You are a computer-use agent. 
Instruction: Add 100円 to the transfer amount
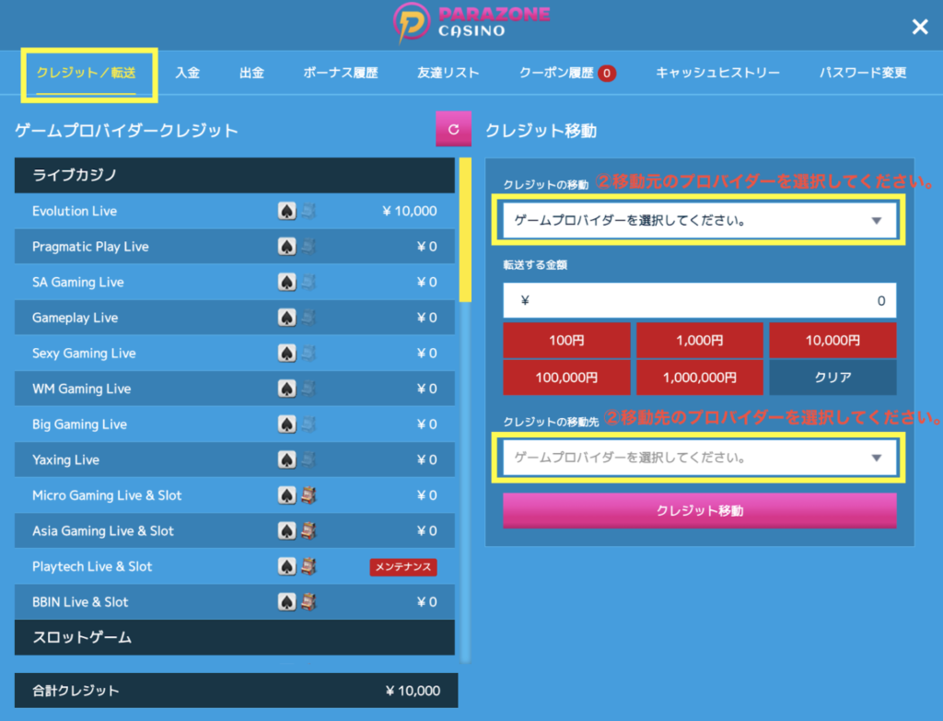point(566,341)
